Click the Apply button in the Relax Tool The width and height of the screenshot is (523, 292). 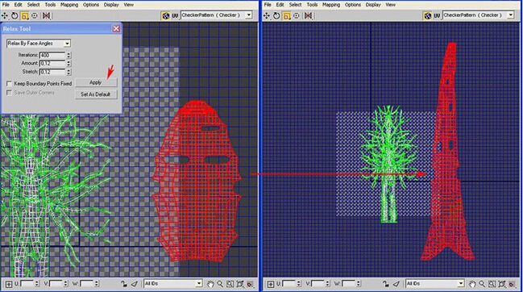pyautogui.click(x=96, y=82)
